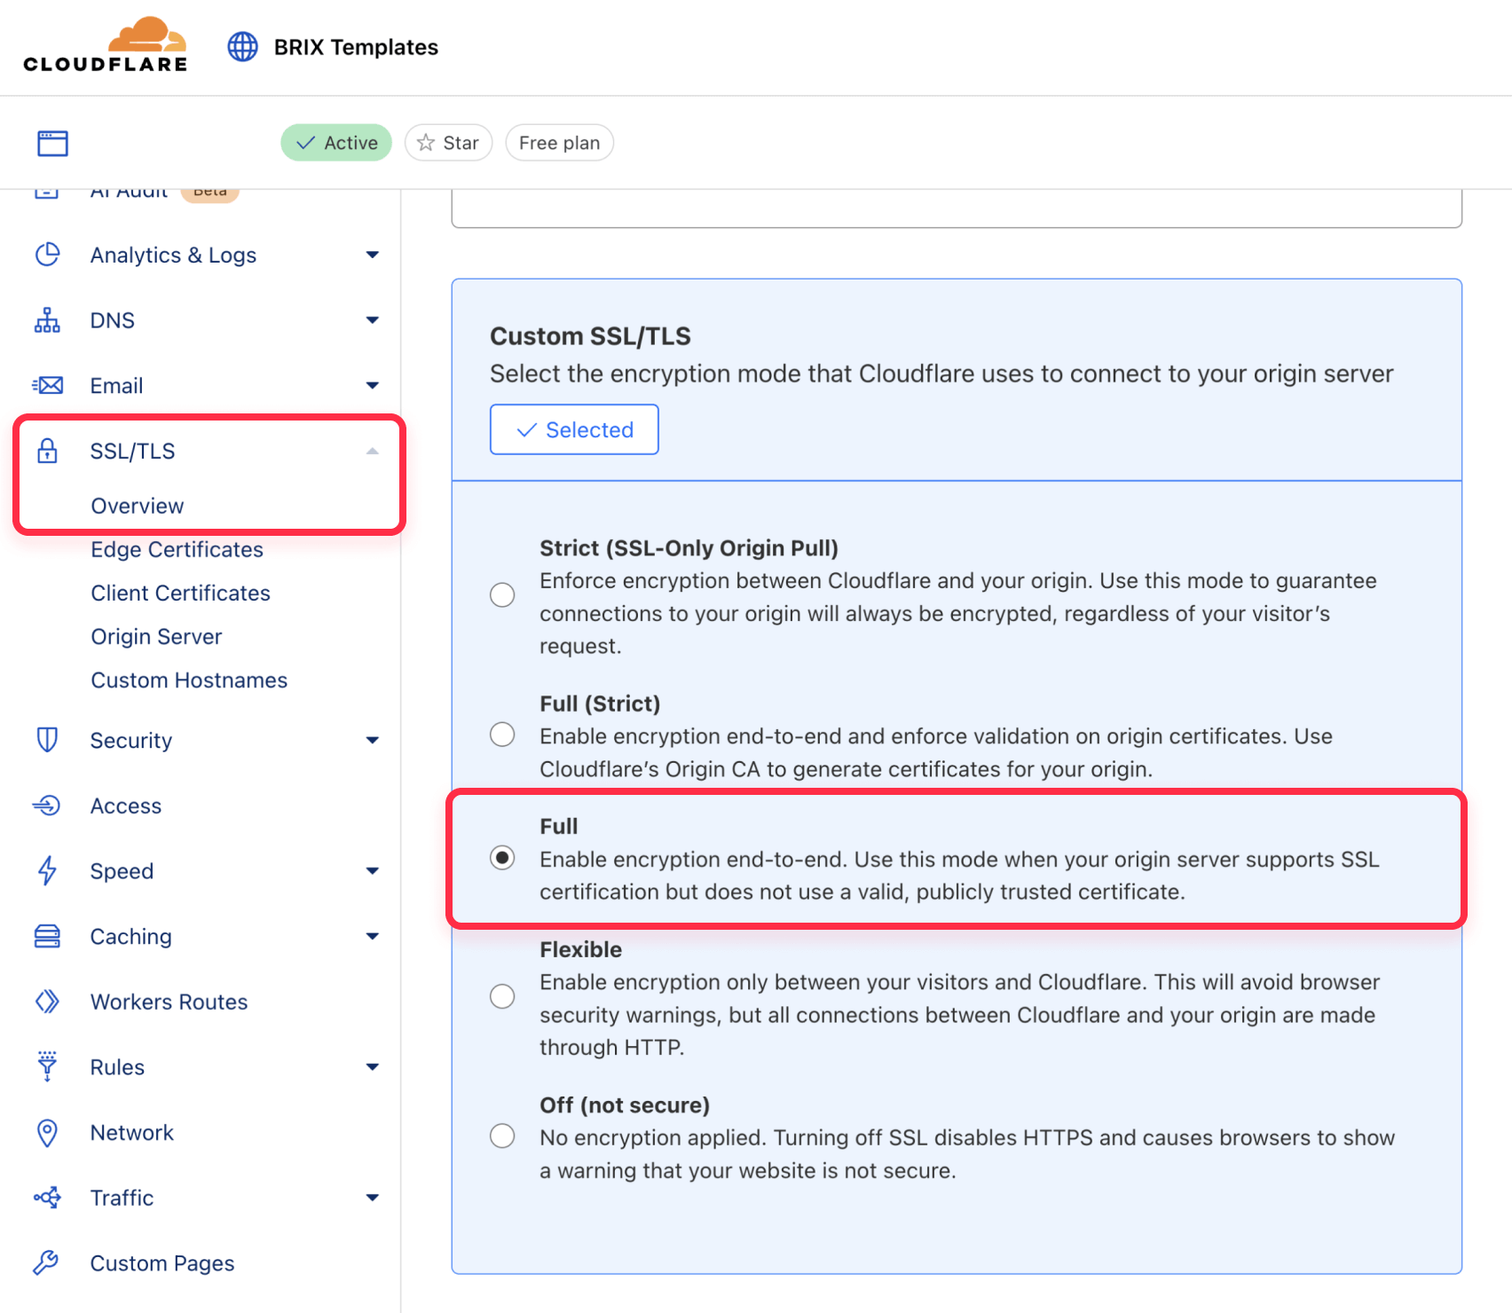Collapse the SSL/TLS section arrow

pyautogui.click(x=373, y=452)
